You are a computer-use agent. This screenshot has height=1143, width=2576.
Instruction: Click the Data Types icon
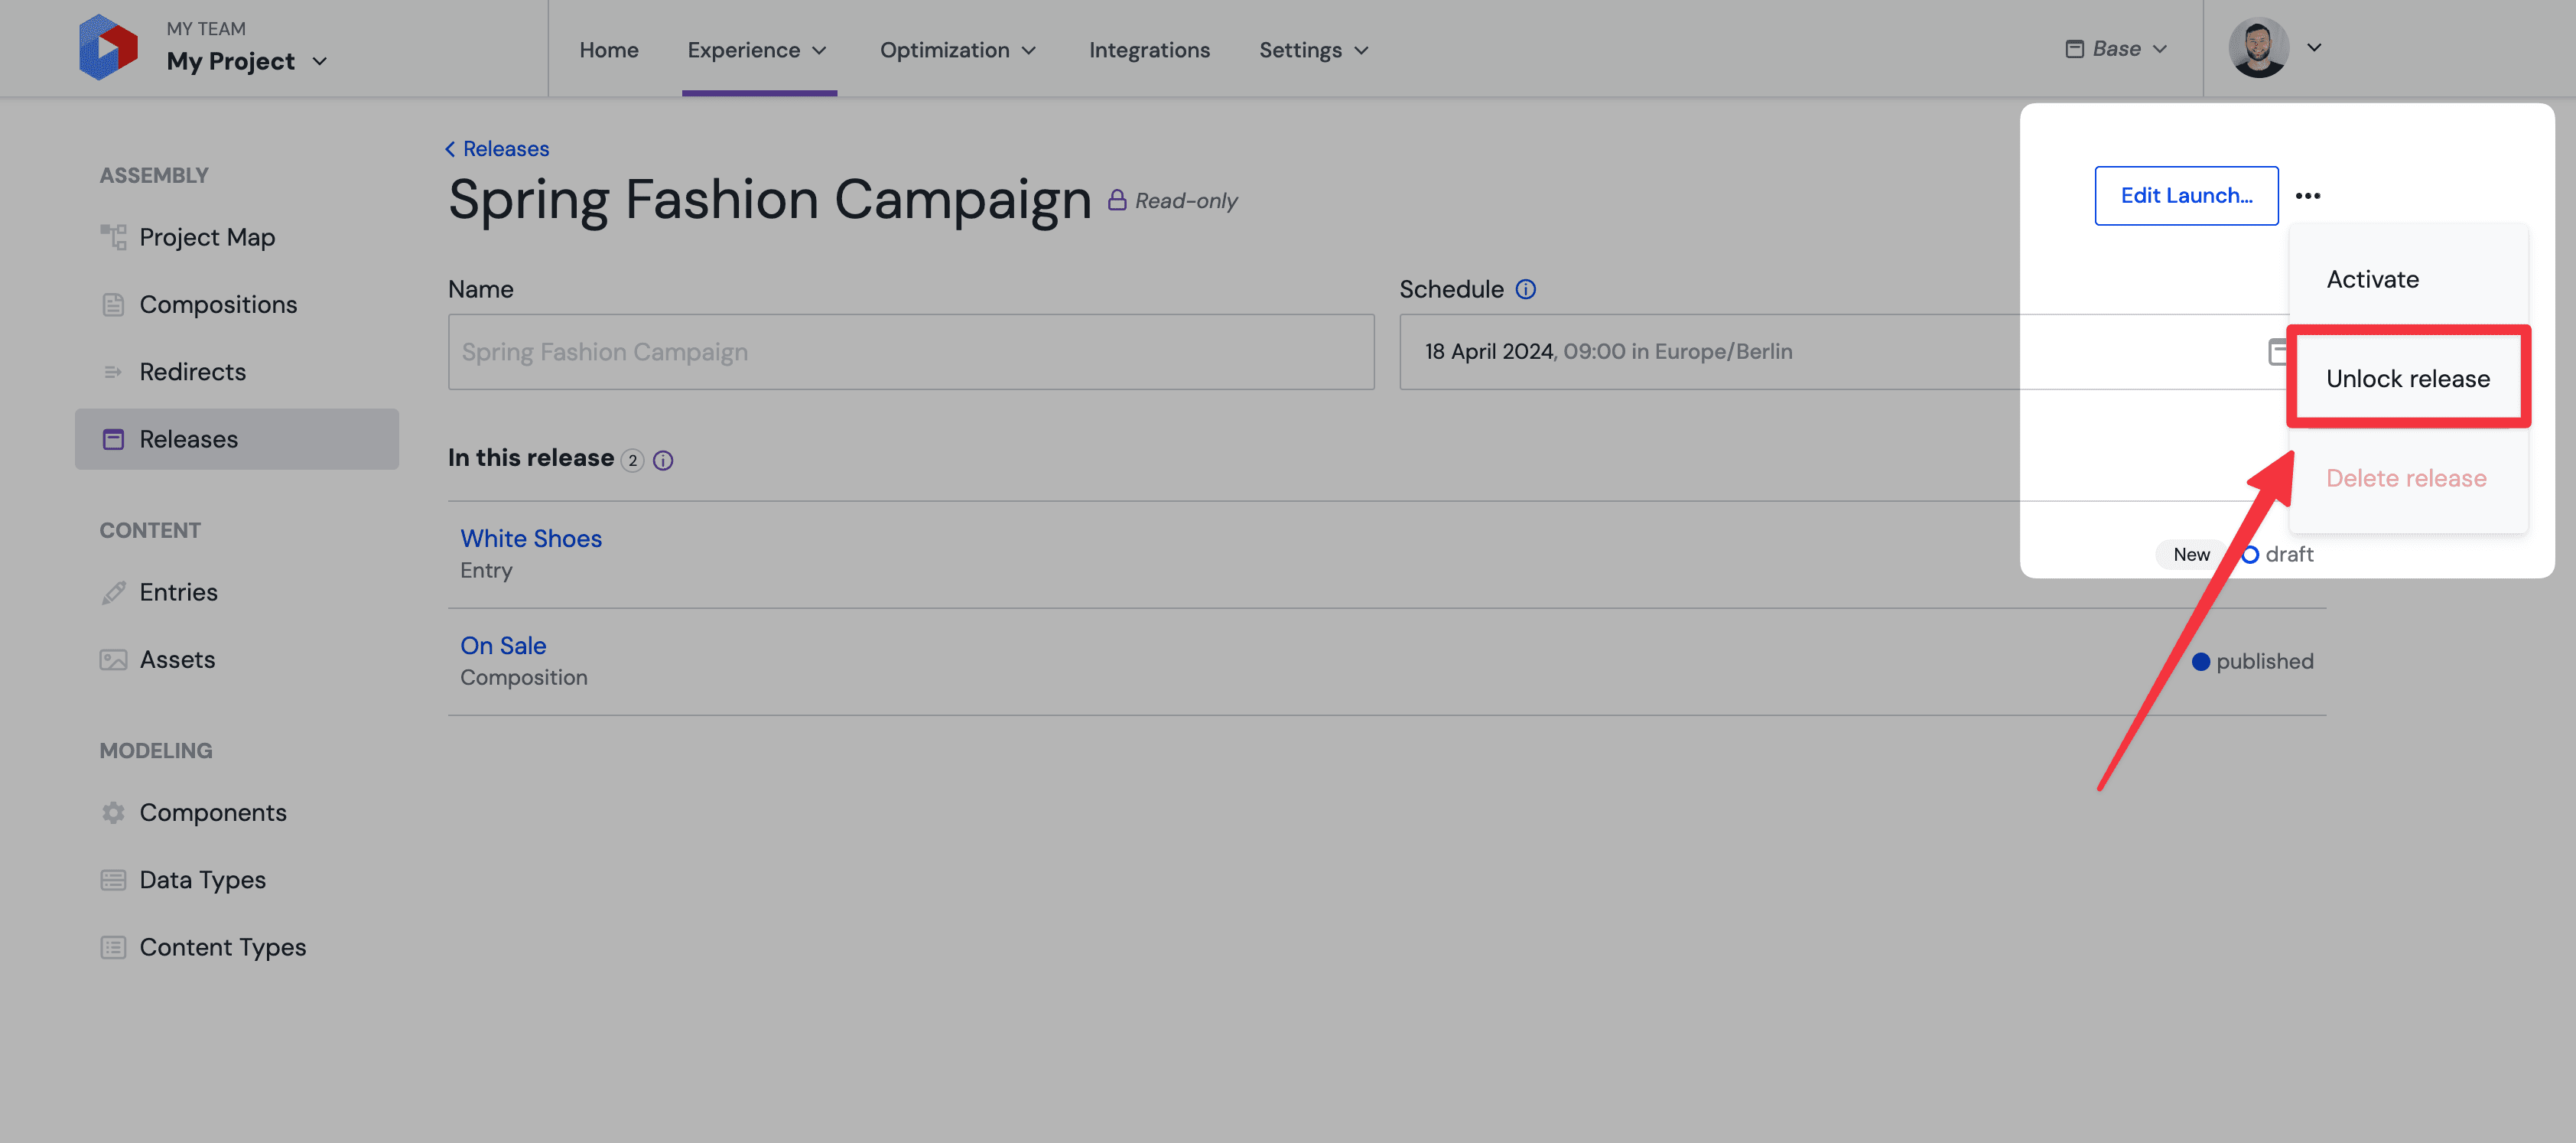(x=113, y=880)
